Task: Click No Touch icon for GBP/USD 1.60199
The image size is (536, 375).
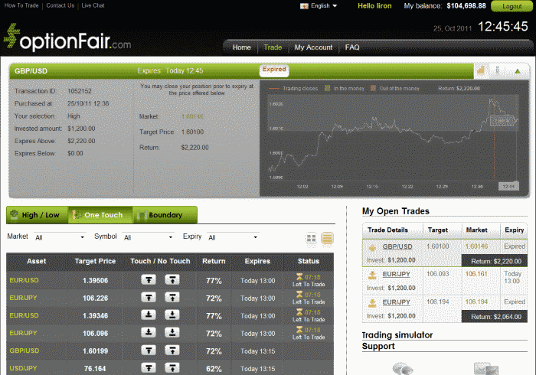Action: (172, 350)
